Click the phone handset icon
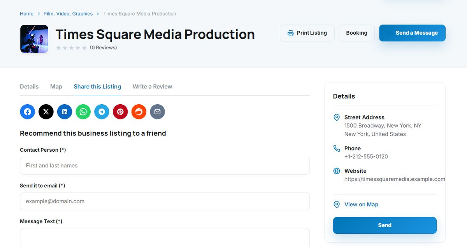Image resolution: width=467 pixels, height=247 pixels. tap(337, 148)
